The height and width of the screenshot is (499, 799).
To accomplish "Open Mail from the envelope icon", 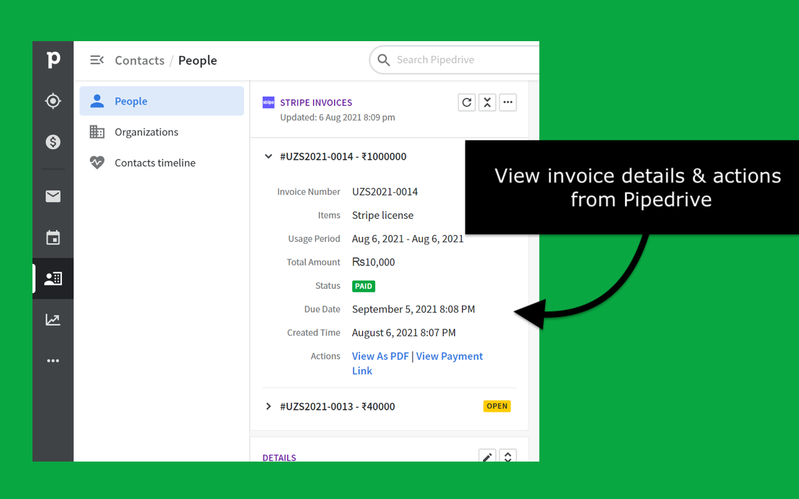I will tap(53, 196).
